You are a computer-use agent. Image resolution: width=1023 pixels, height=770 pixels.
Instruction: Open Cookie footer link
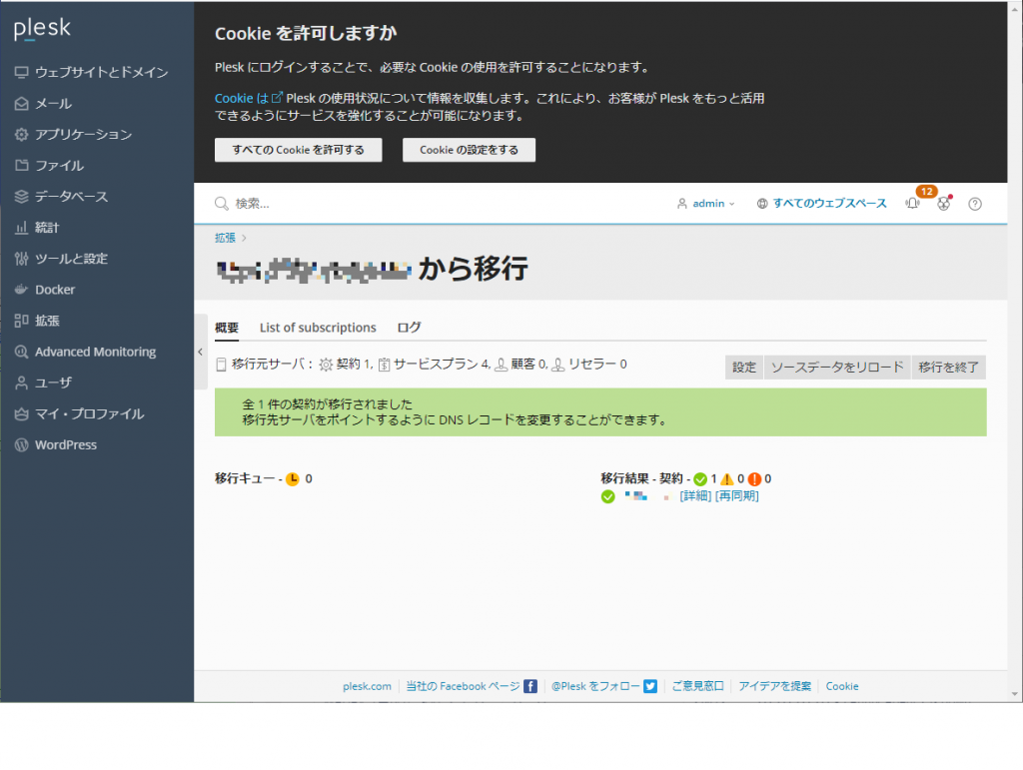[x=842, y=686]
